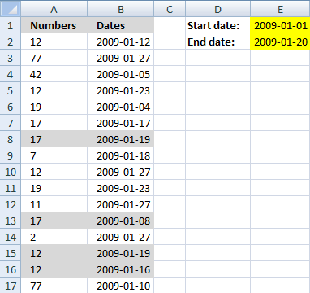Click the cell containing 2 in row 14
Screen dimensions: 310x293
54,237
